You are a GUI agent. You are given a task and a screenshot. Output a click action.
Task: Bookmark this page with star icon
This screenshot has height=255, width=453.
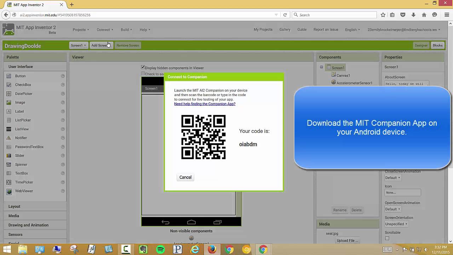pyautogui.click(x=383, y=15)
